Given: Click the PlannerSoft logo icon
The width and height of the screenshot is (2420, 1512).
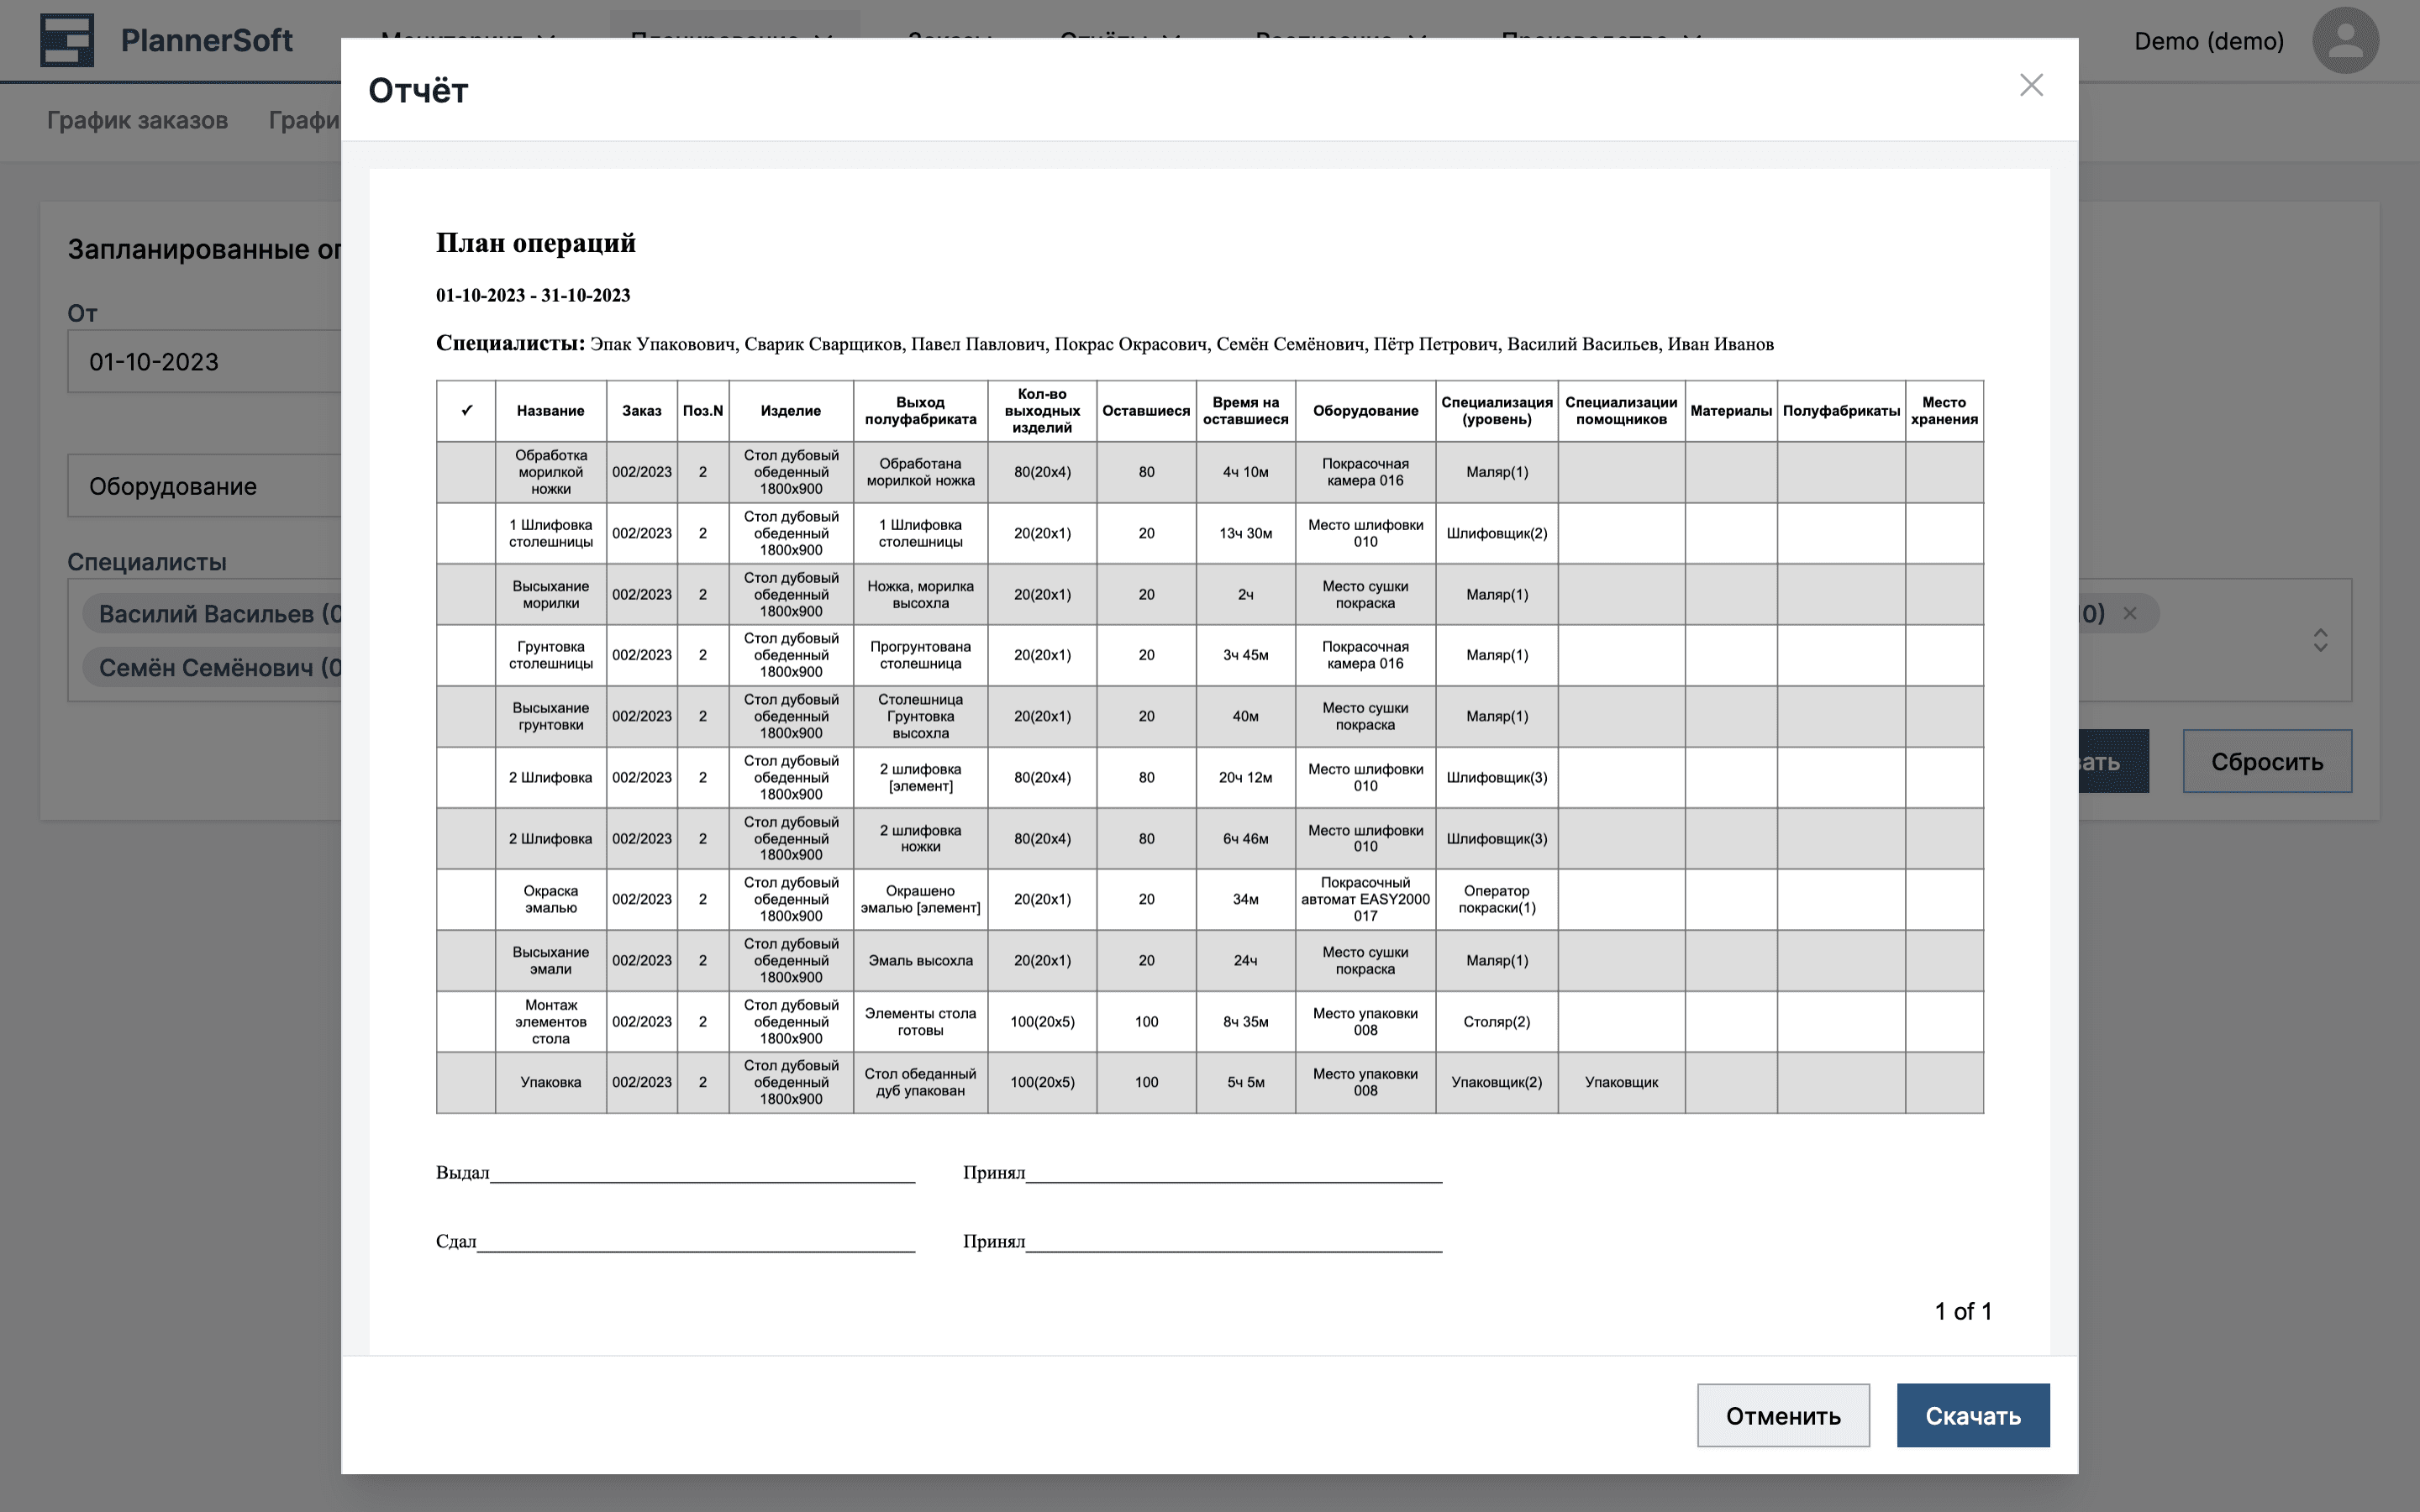Looking at the screenshot, I should 66,40.
